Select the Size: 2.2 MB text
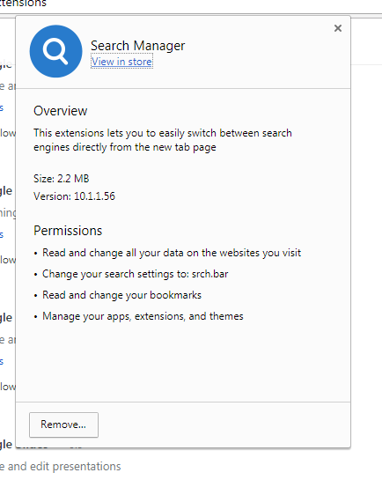382x480 pixels. tap(61, 179)
